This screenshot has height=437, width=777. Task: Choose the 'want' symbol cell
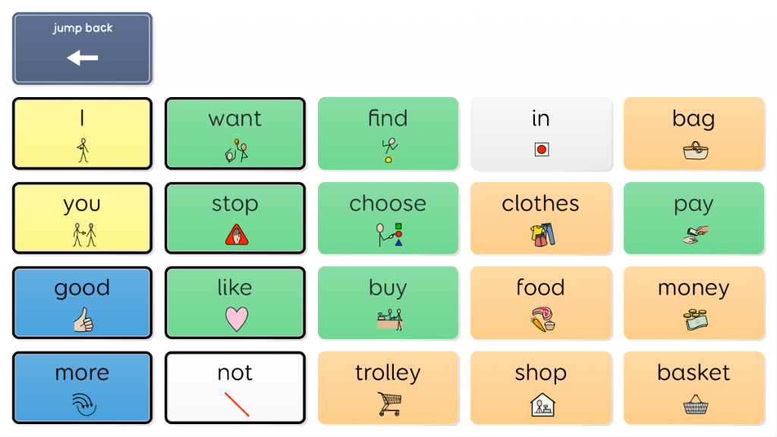coord(235,134)
